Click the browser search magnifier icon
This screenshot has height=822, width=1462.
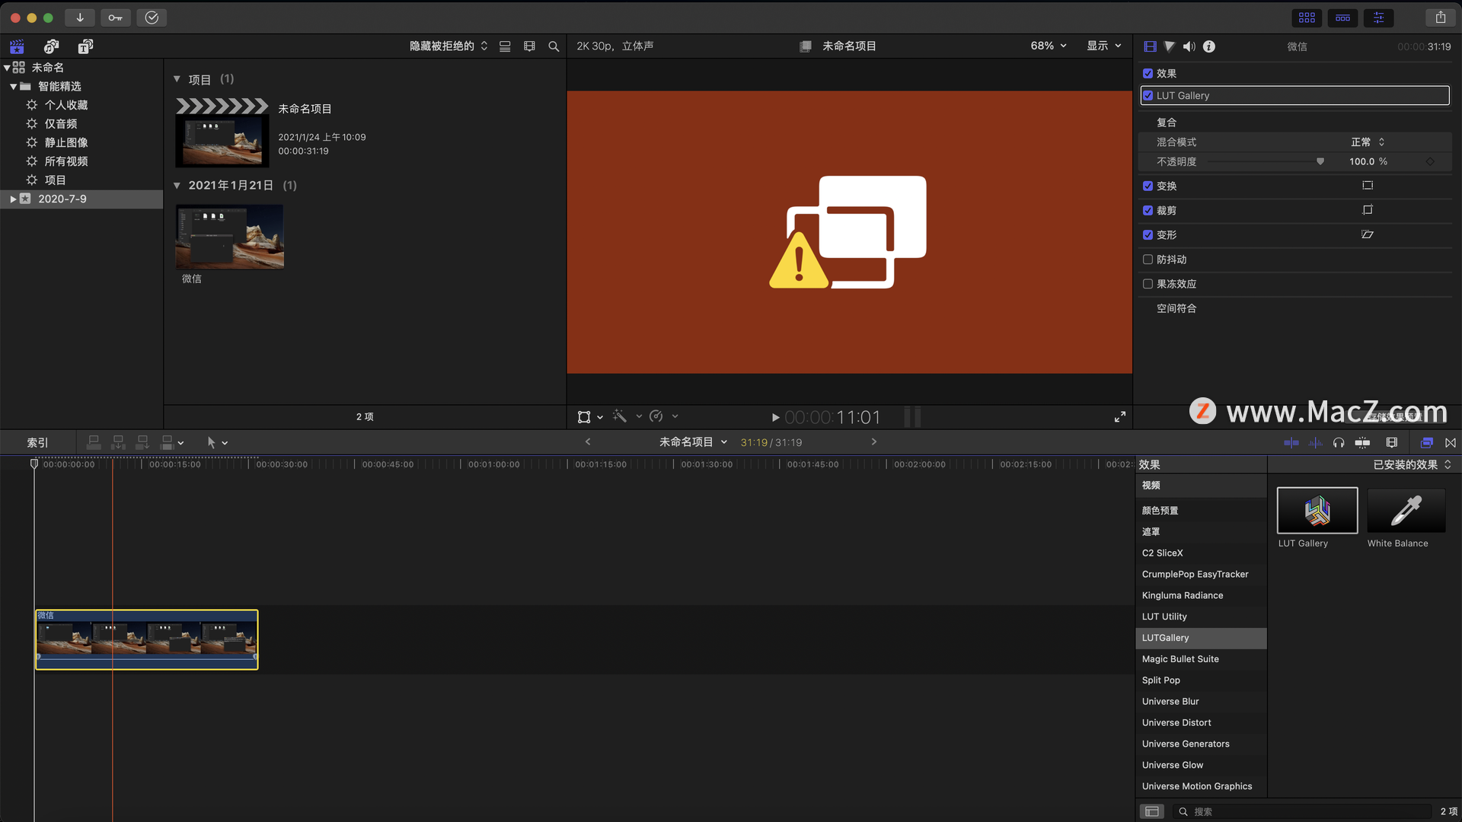[554, 46]
